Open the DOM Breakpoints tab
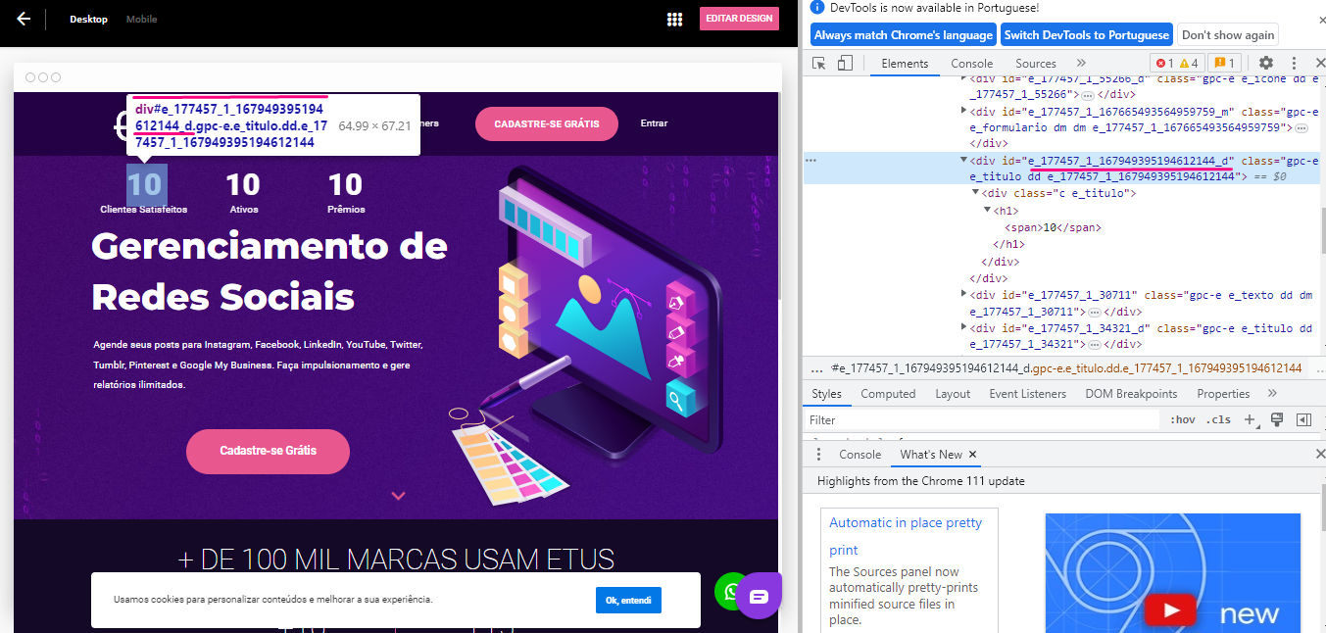This screenshot has height=633, width=1326. point(1131,394)
